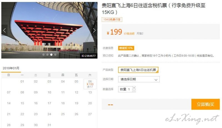Select calendar date 20
Image resolution: width=222 pixels, height=128 pixels.
click(90, 103)
